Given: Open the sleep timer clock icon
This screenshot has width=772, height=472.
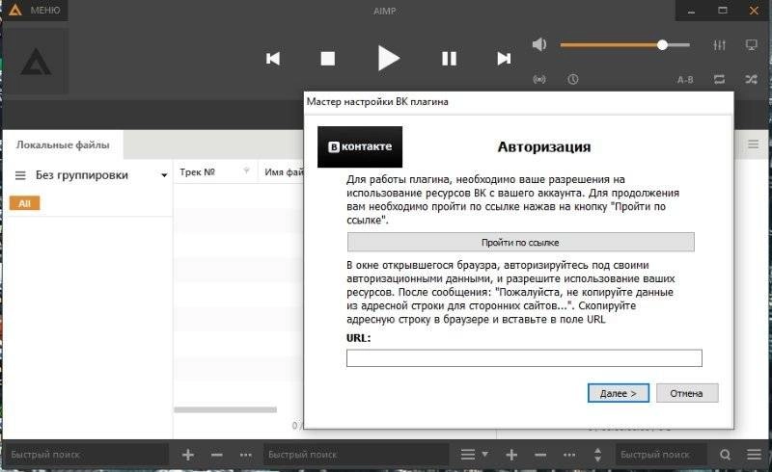Looking at the screenshot, I should click(x=572, y=79).
